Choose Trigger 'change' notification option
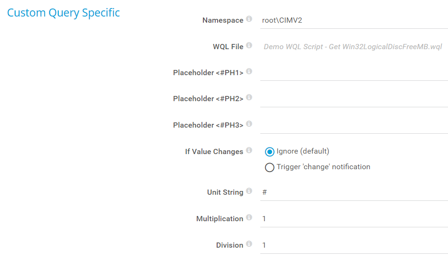Screen dimensions: 448x259 click(x=270, y=167)
